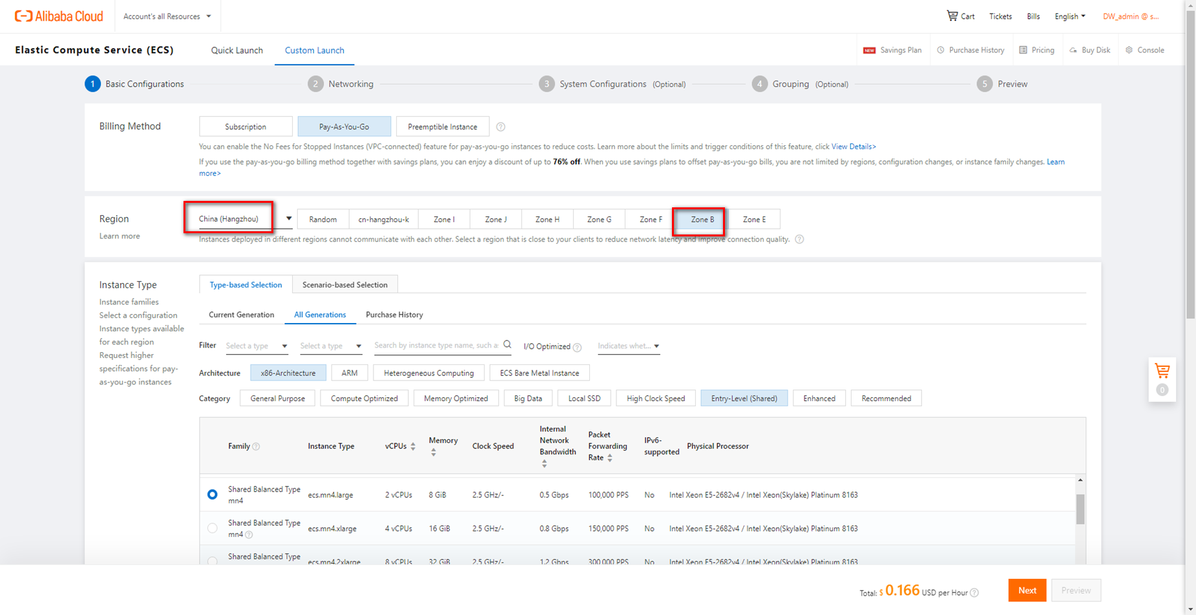Select ARM architecture option
The height and width of the screenshot is (615, 1196).
350,373
